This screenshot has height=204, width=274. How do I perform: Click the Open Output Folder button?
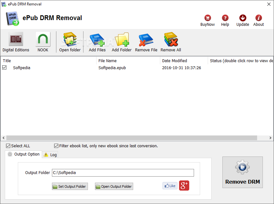[114, 186]
